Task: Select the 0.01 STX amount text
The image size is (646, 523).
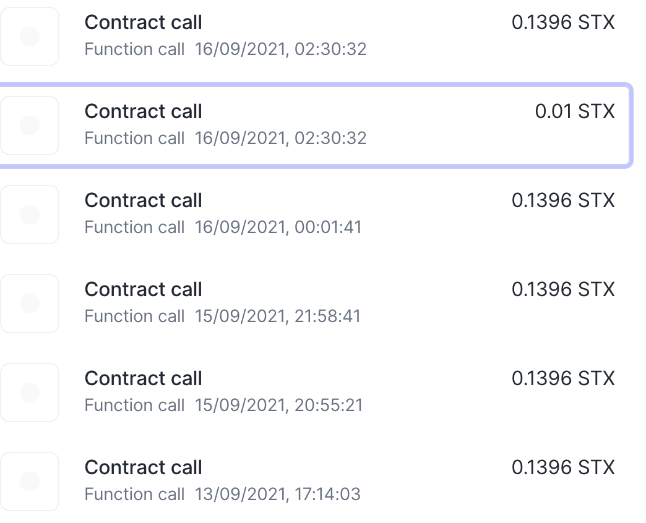Action: (574, 112)
